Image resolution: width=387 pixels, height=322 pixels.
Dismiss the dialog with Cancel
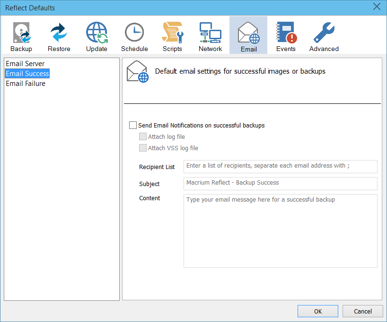pyautogui.click(x=363, y=311)
